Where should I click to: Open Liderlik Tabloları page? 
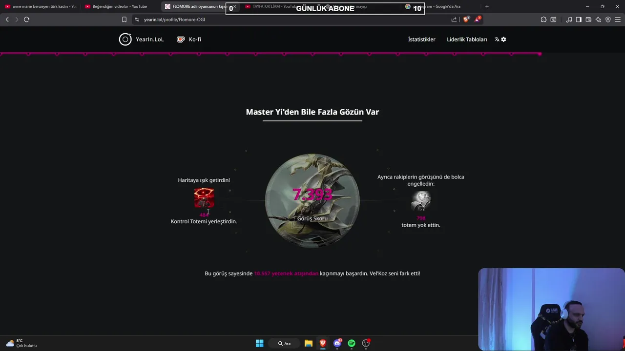coord(467,39)
